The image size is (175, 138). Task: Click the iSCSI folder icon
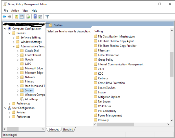pyautogui.click(x=96, y=69)
